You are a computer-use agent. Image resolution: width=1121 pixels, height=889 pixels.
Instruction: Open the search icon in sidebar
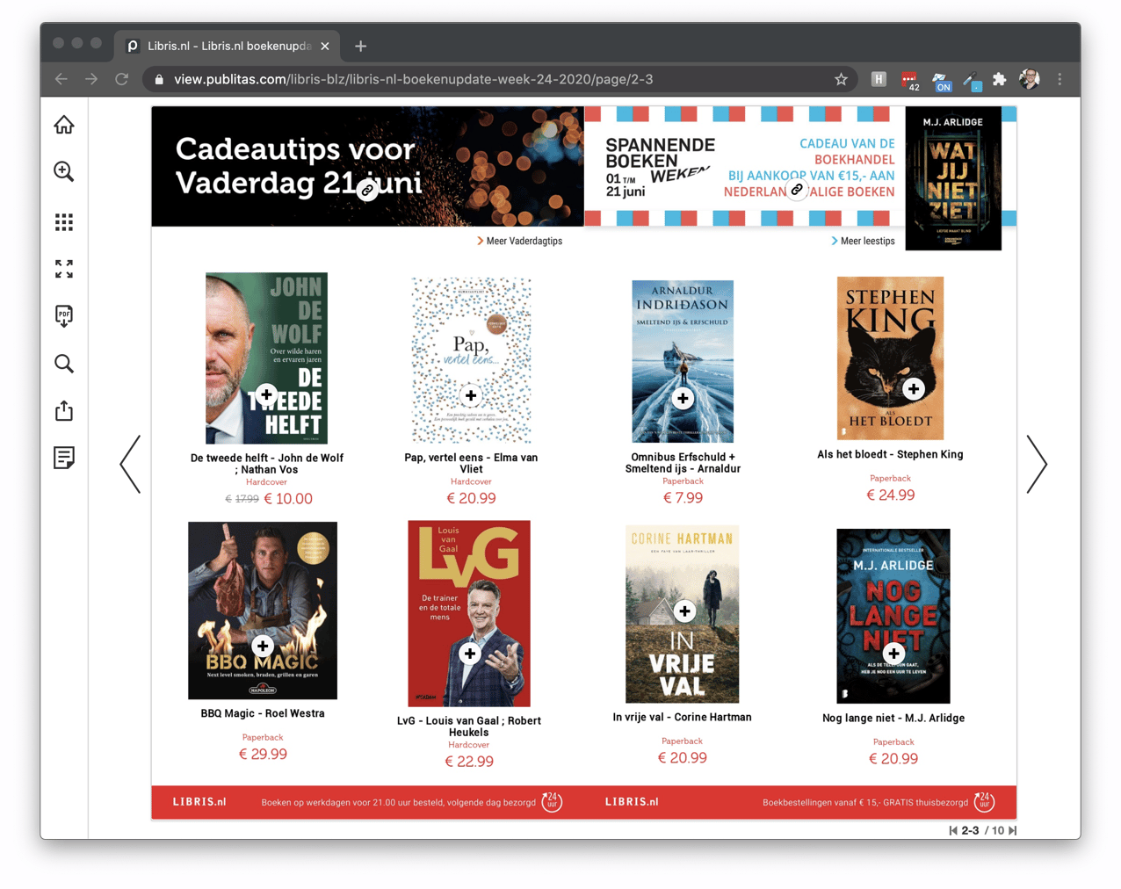(64, 364)
